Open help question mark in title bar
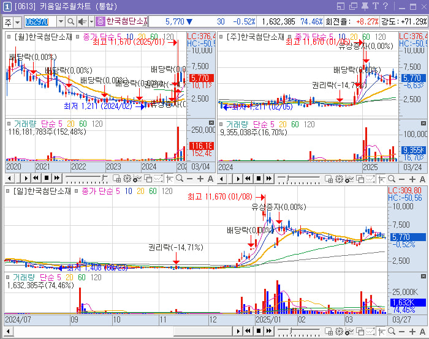This screenshot has width=429, height=339. pos(385,6)
